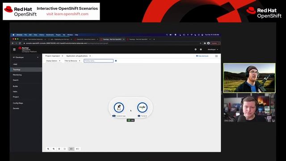Open the hamburger navigation menu
The image size is (286, 161).
click(14, 50)
